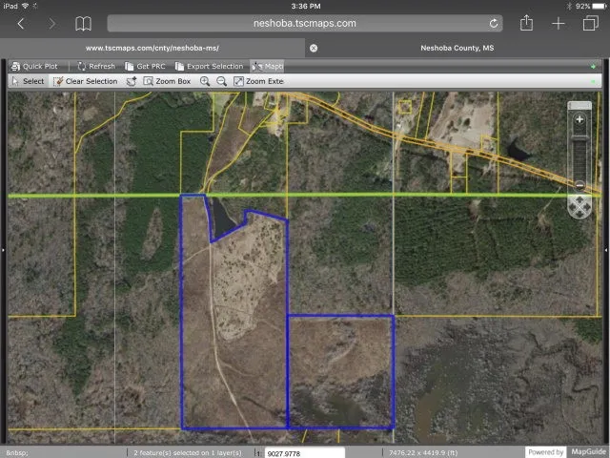The width and height of the screenshot is (610, 458).
Task: Tap the Safari address bar
Action: click(305, 23)
